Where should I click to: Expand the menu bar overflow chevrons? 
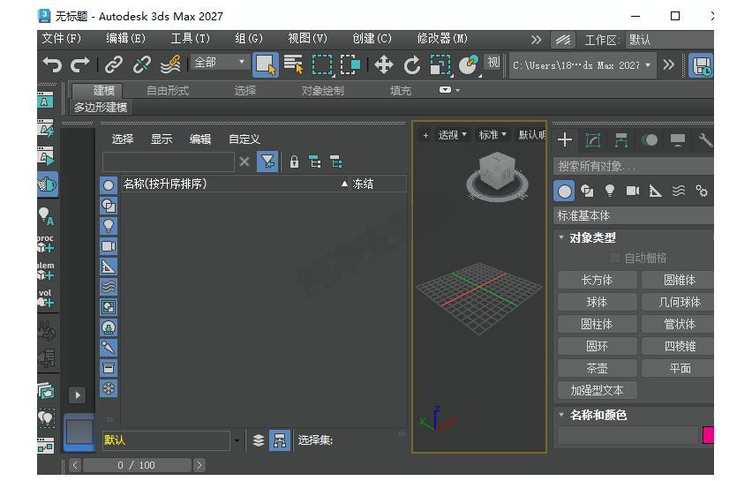coord(536,40)
